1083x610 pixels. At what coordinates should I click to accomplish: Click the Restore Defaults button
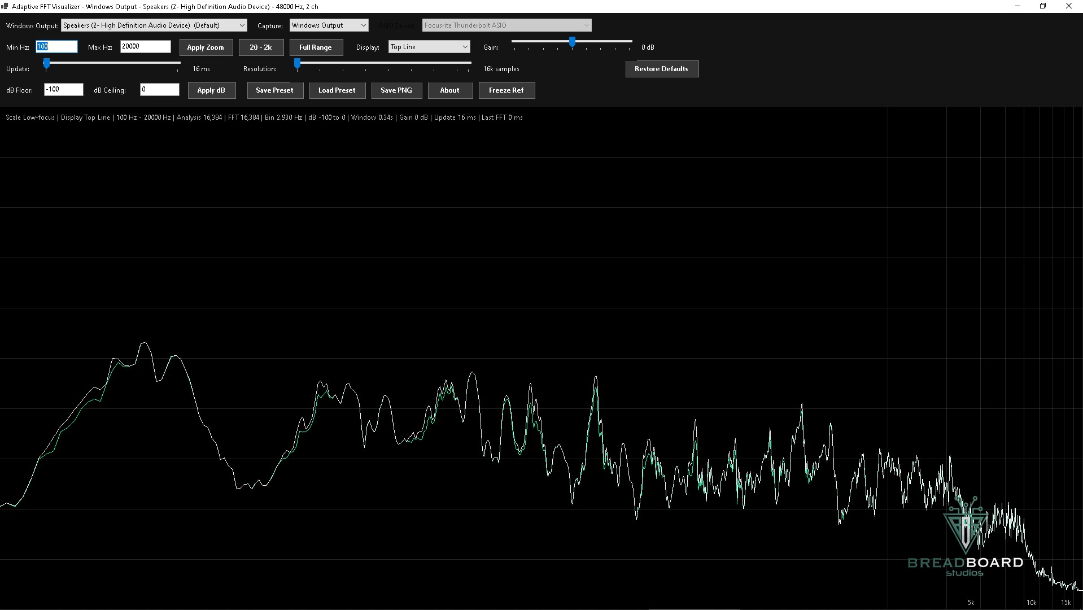[x=662, y=69]
